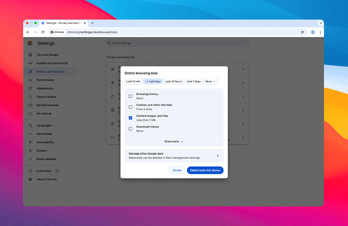Screen dimensions: 348x226
Task: Click the sliders icon in last privacy row
Action: 113,137
